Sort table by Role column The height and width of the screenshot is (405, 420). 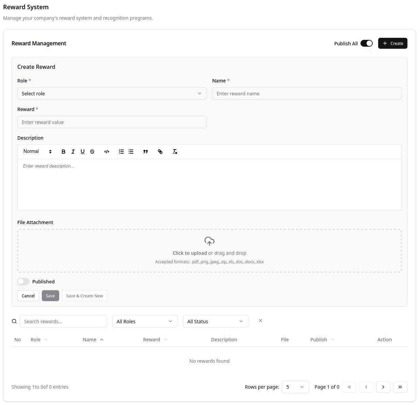(x=39, y=340)
